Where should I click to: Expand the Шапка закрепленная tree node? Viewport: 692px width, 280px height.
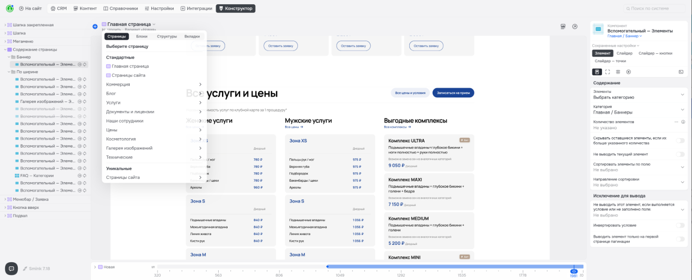[x=5, y=25]
